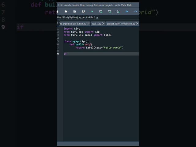Click line number 9 in the gutter
This screenshot has height=147, width=196.
[58, 54]
